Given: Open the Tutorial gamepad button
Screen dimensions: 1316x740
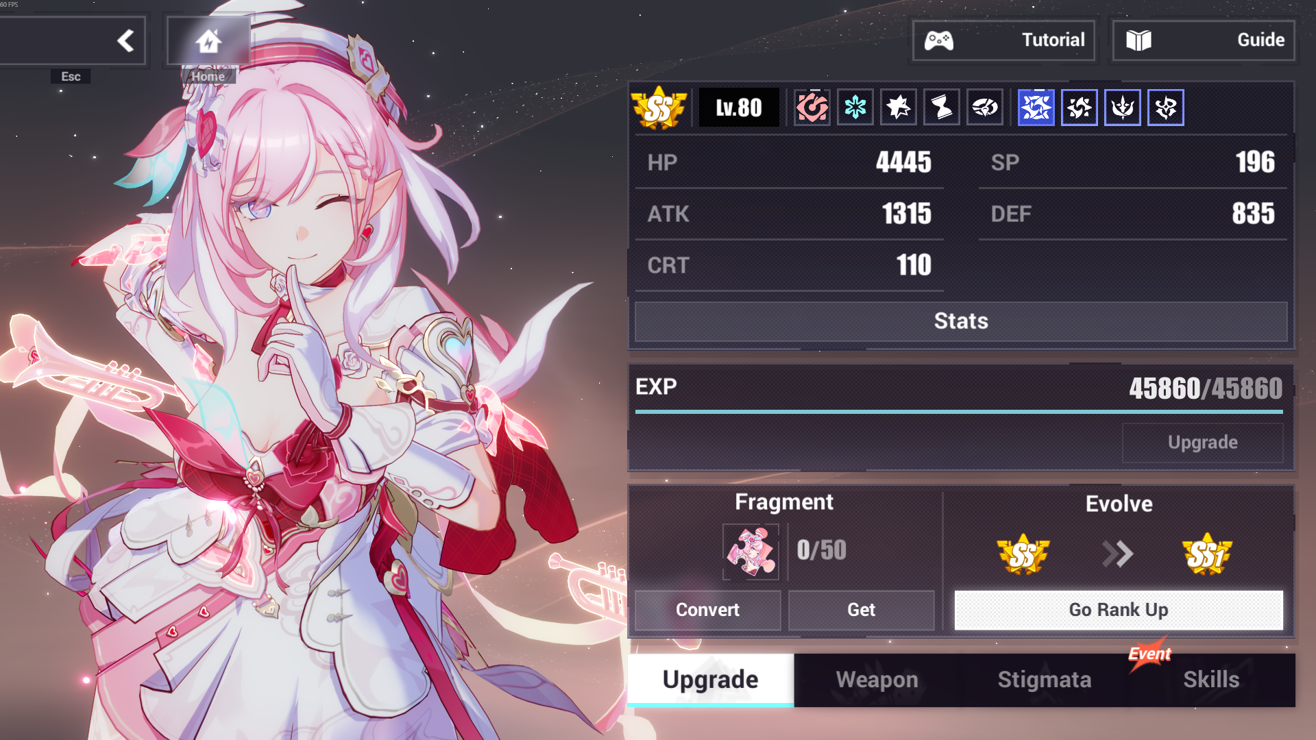Looking at the screenshot, I should (x=1003, y=40).
